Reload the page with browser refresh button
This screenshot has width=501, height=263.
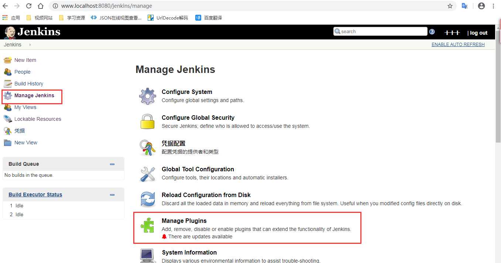click(29, 6)
